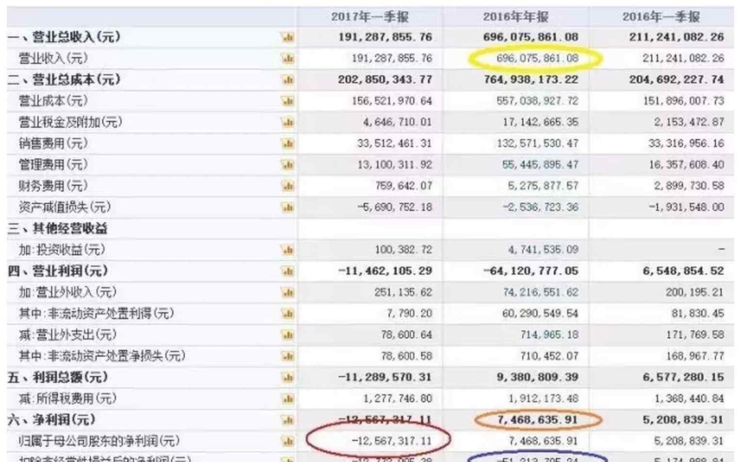Screen dimensions: 740x462
Task: Click orange-circled net profit 7,468,635.91
Action: coord(538,420)
